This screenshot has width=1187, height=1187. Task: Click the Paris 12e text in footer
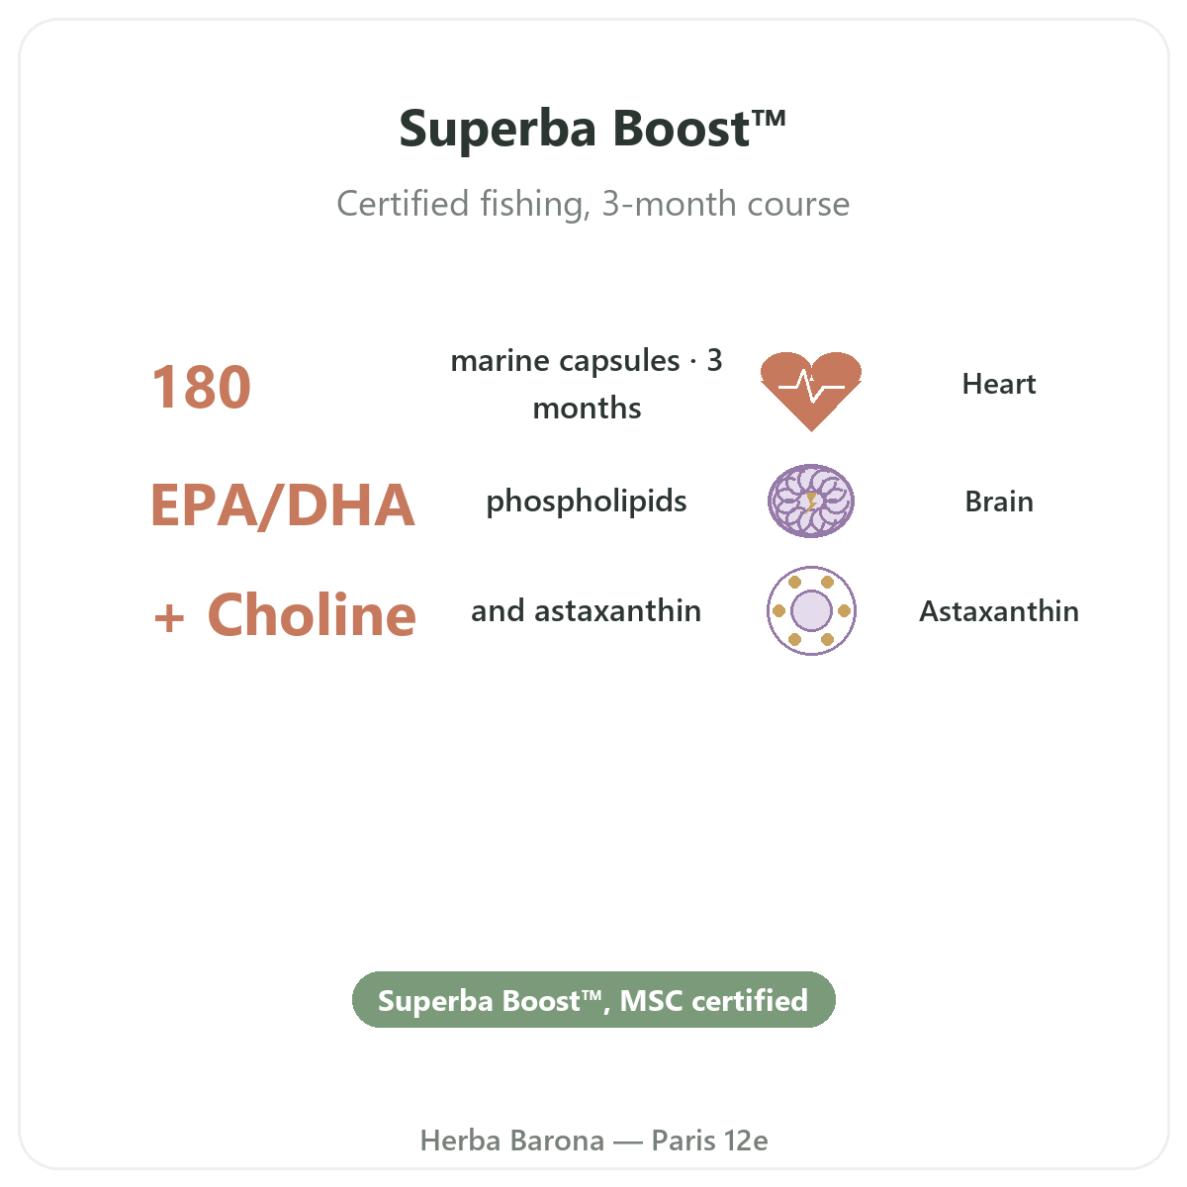pos(710,1141)
